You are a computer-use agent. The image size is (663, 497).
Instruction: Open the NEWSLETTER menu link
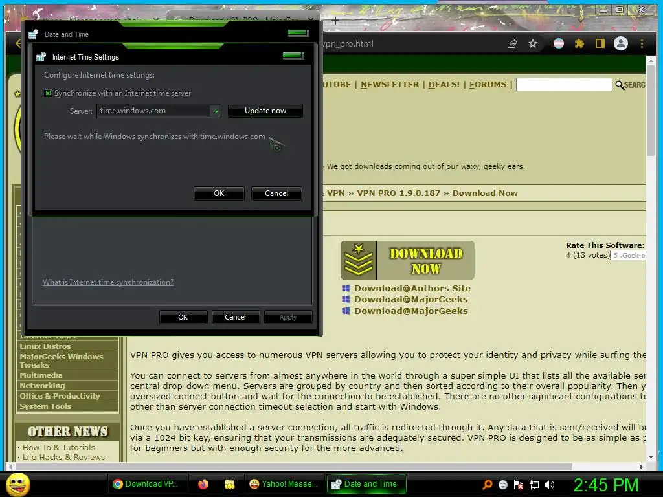click(x=389, y=85)
